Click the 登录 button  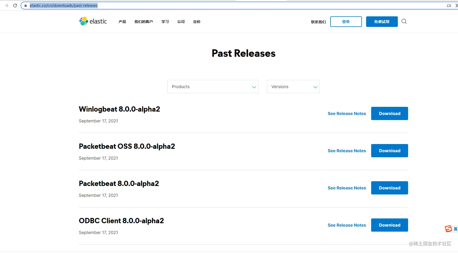pos(346,22)
